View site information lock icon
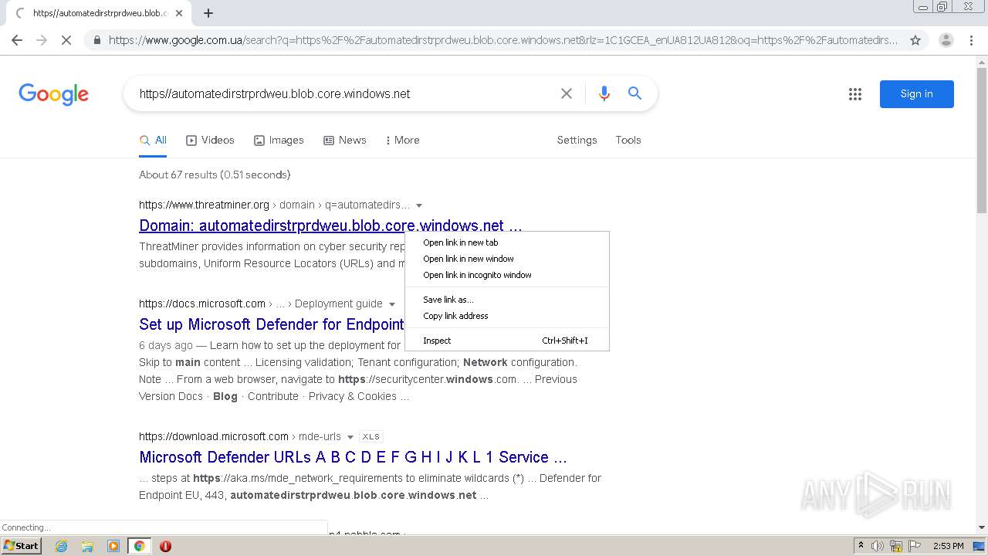988x556 pixels. coord(96,40)
